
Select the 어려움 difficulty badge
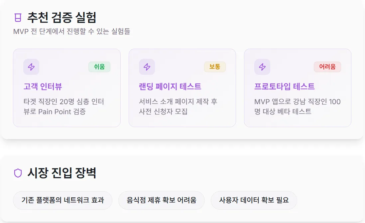[x=327, y=67]
